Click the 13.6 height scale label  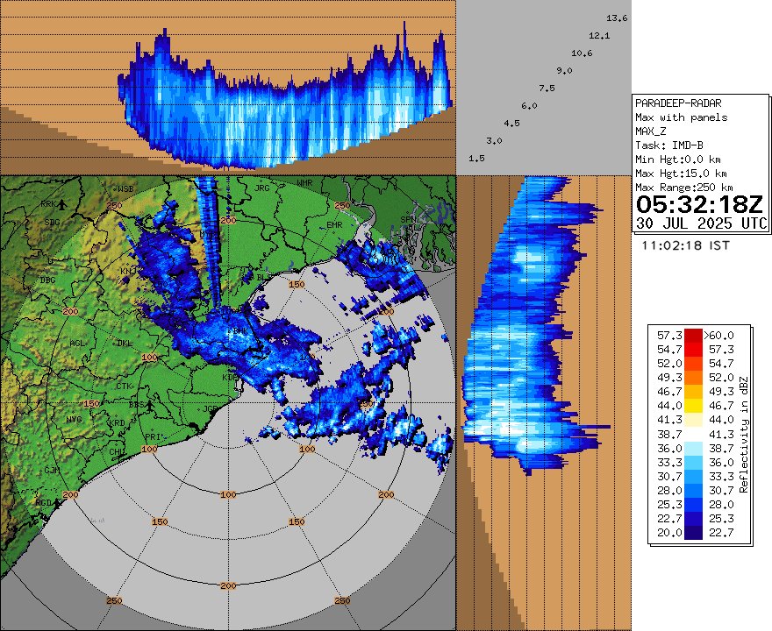[x=617, y=18]
